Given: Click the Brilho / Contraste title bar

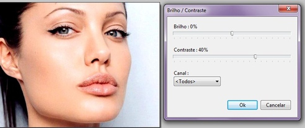Looking at the screenshot, I should pyautogui.click(x=222, y=10).
